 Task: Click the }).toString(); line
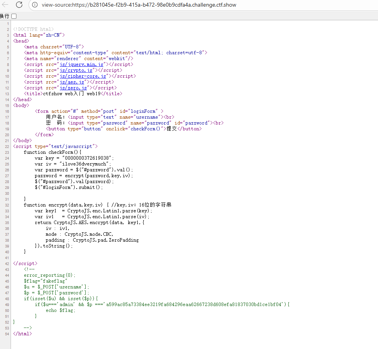(54, 246)
